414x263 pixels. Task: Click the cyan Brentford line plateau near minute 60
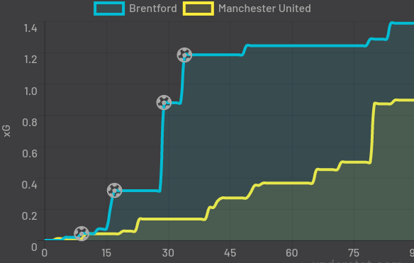[292, 46]
